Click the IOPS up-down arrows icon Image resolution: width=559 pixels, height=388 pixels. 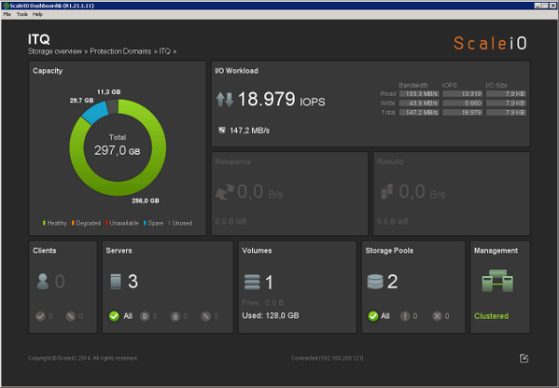225,100
